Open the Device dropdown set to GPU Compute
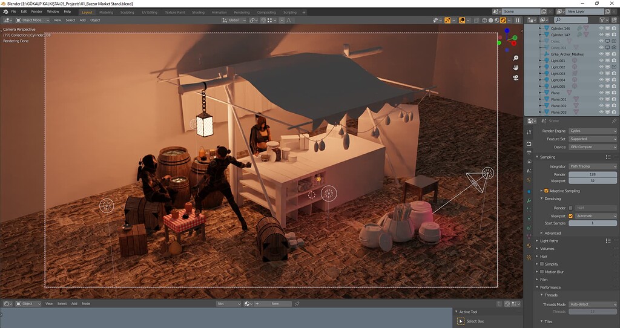 (593, 147)
